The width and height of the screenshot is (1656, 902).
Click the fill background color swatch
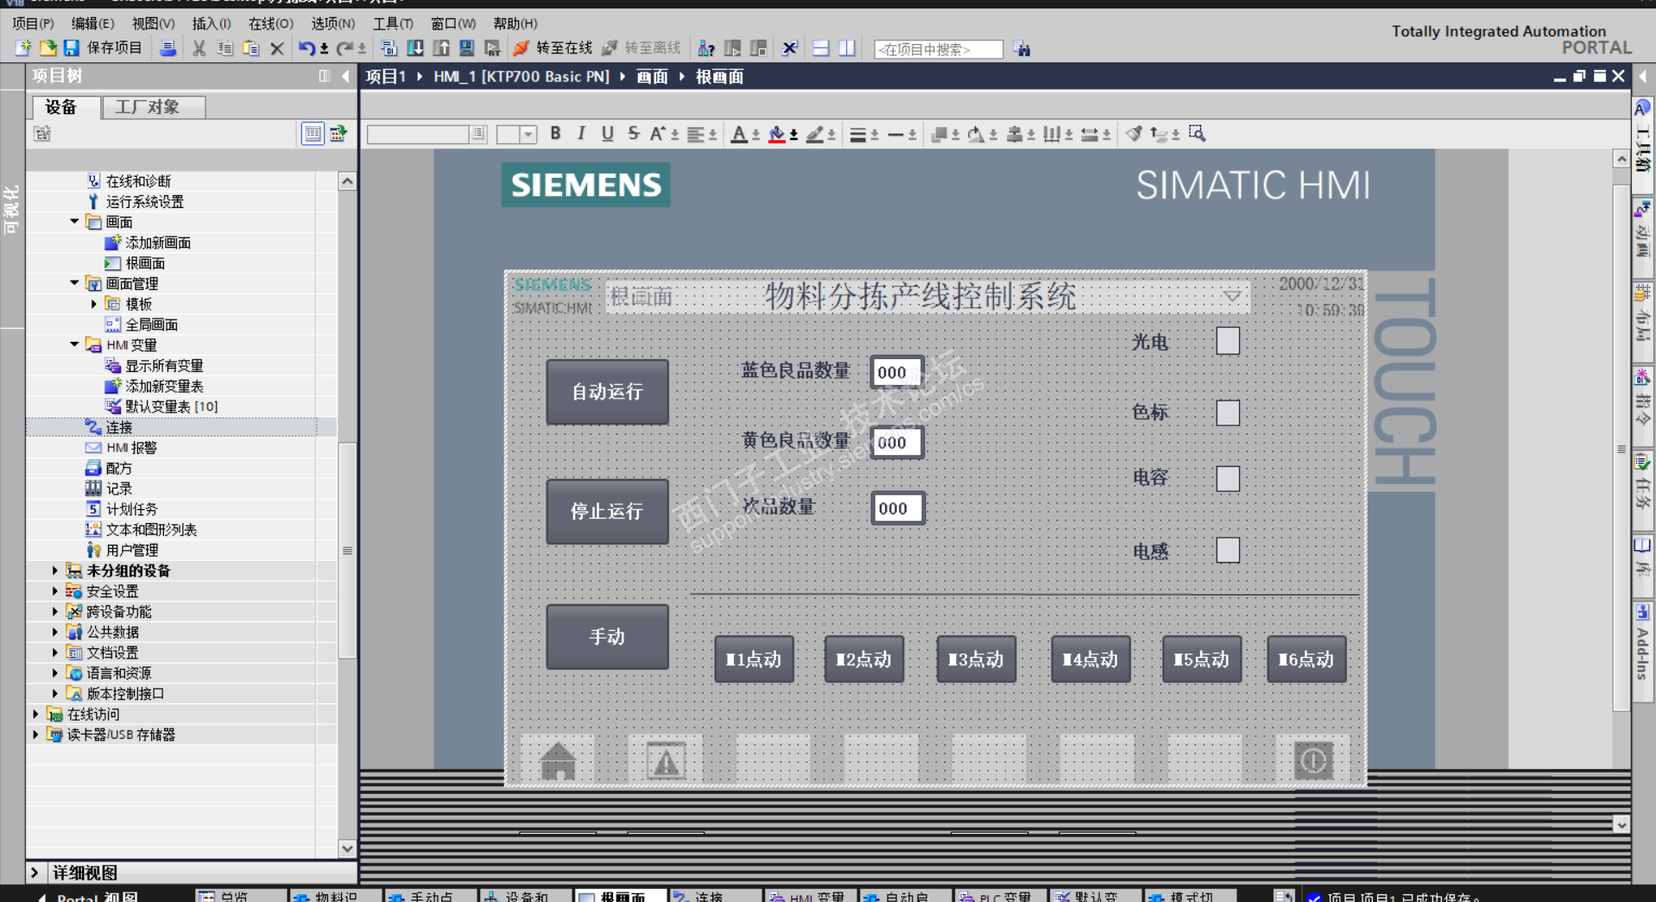point(777,134)
